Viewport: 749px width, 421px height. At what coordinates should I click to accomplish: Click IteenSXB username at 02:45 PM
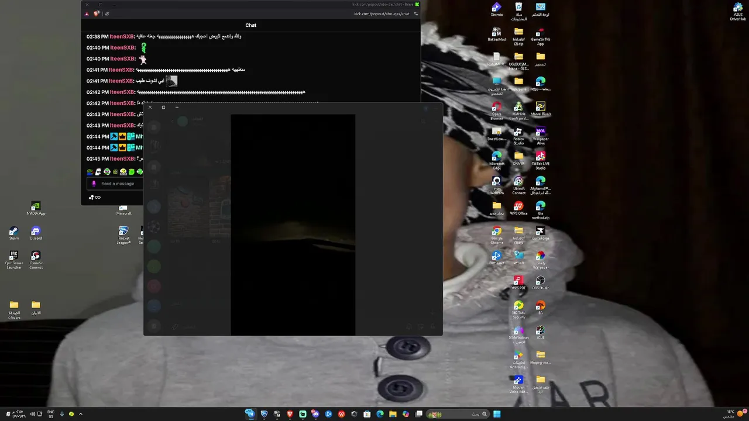(x=122, y=159)
